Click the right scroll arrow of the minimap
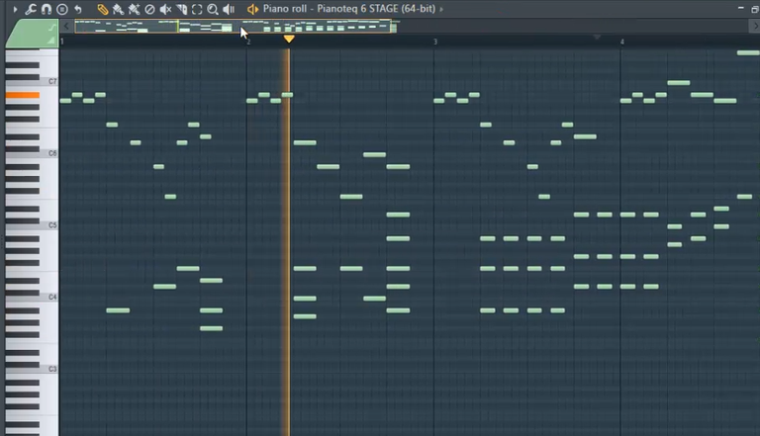The height and width of the screenshot is (436, 760). (755, 26)
